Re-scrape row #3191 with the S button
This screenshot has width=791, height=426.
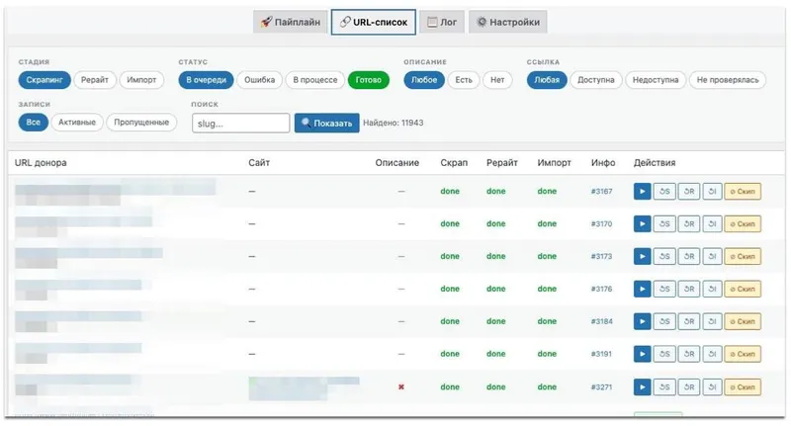coord(664,354)
